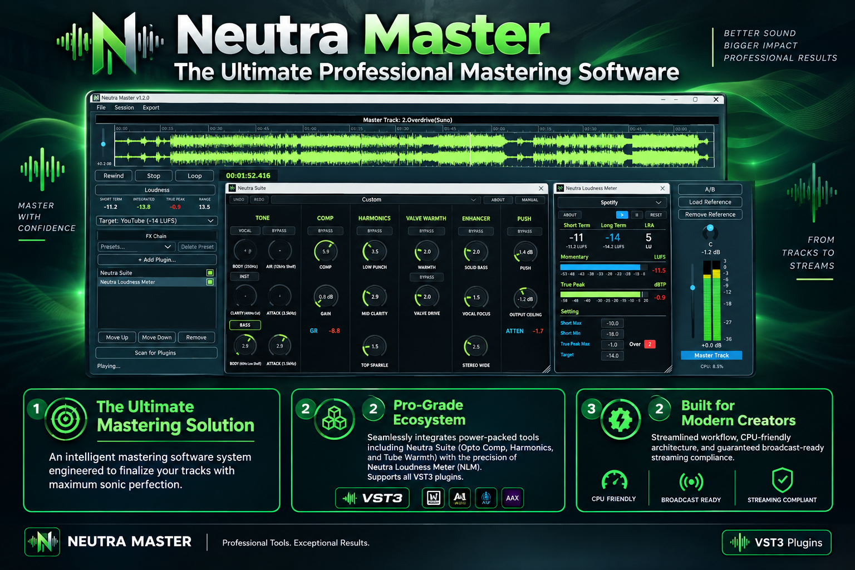The width and height of the screenshot is (855, 570).
Task: Open the Export menu
Action: (151, 107)
